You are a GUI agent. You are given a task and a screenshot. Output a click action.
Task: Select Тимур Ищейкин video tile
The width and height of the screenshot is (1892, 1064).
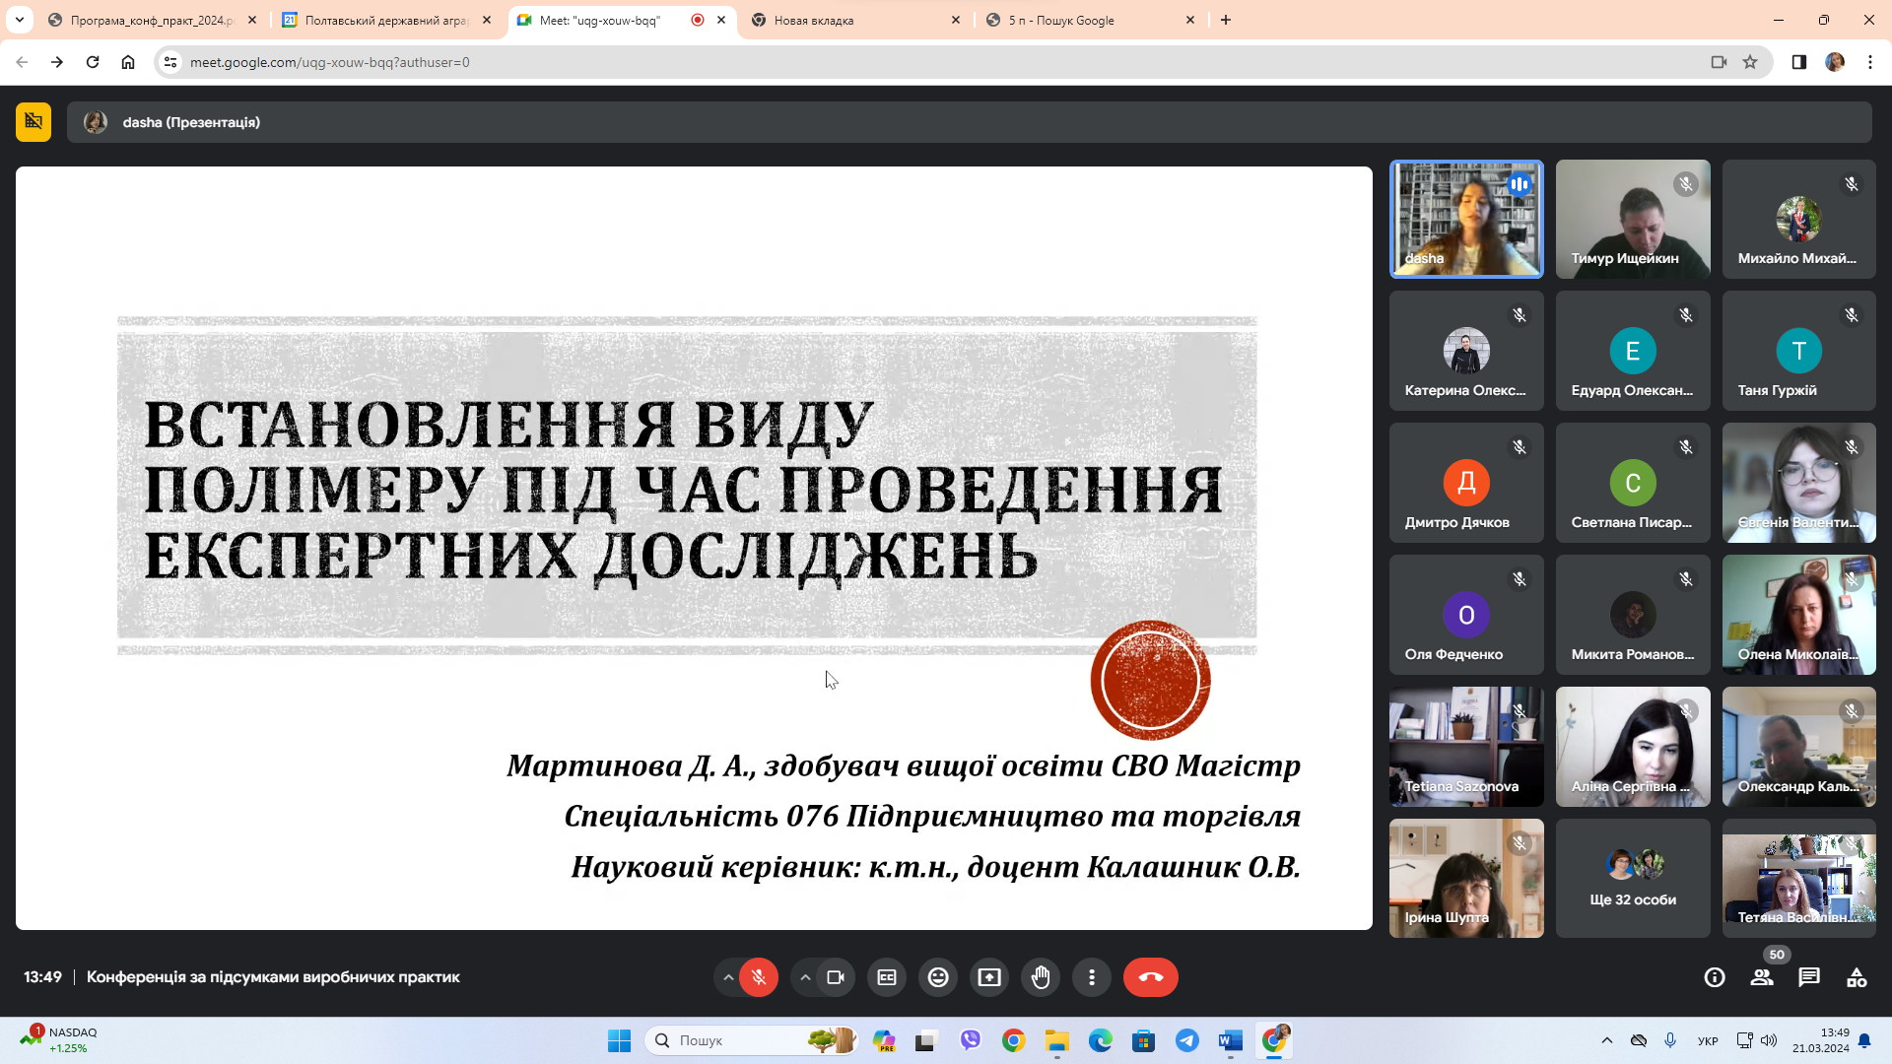click(1633, 219)
